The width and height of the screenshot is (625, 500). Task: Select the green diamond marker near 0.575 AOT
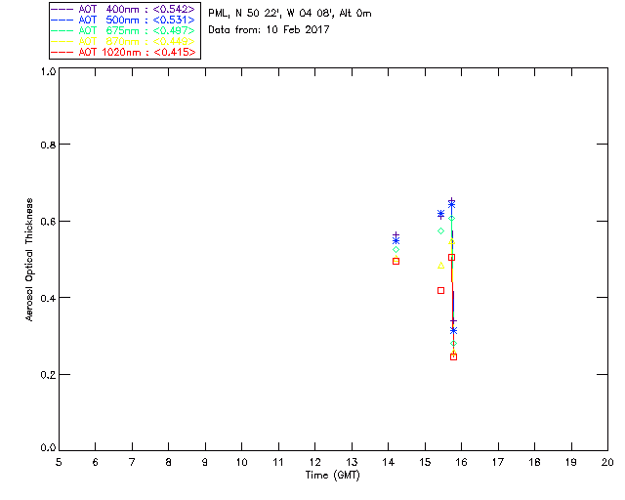click(x=440, y=230)
